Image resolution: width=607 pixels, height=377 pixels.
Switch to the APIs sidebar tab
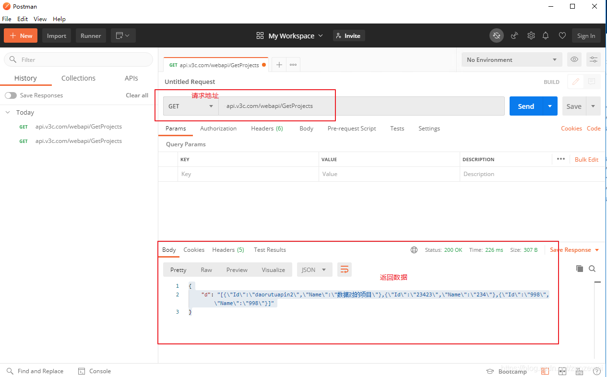[131, 78]
